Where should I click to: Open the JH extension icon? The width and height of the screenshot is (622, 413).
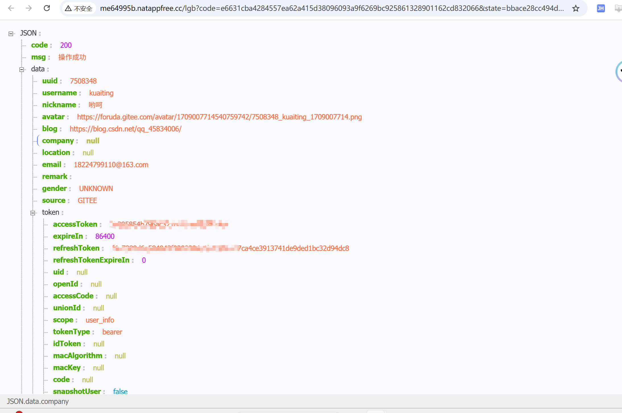[x=601, y=9]
